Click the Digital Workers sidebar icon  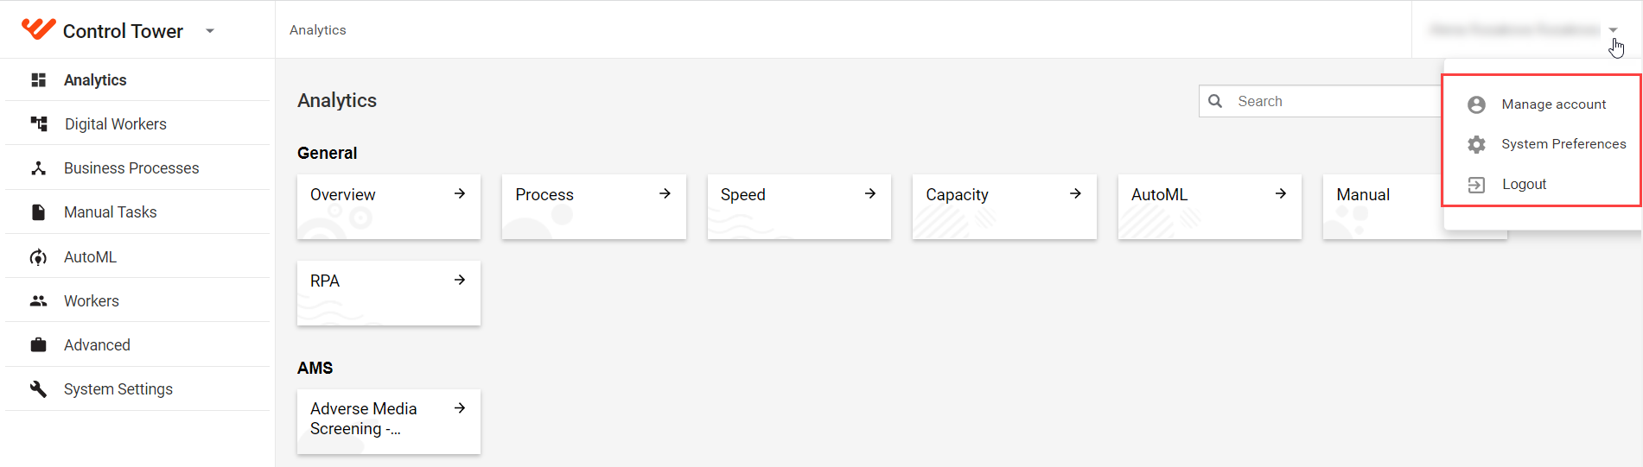click(x=39, y=124)
